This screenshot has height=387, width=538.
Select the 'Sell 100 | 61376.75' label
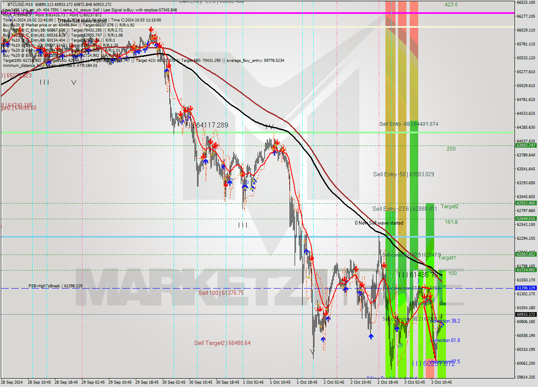coord(221,293)
